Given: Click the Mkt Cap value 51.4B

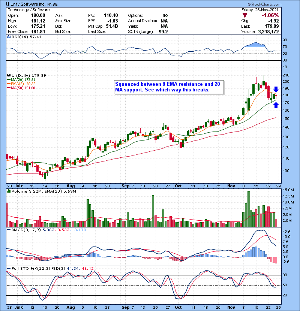Looking at the screenshot, I should pos(112,26).
